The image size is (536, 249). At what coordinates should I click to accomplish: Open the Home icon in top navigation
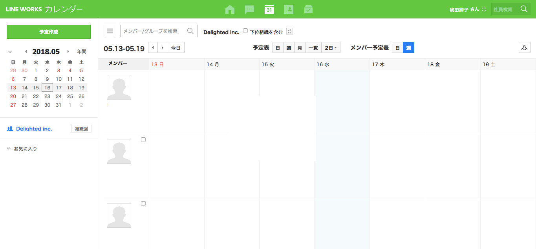pyautogui.click(x=230, y=9)
